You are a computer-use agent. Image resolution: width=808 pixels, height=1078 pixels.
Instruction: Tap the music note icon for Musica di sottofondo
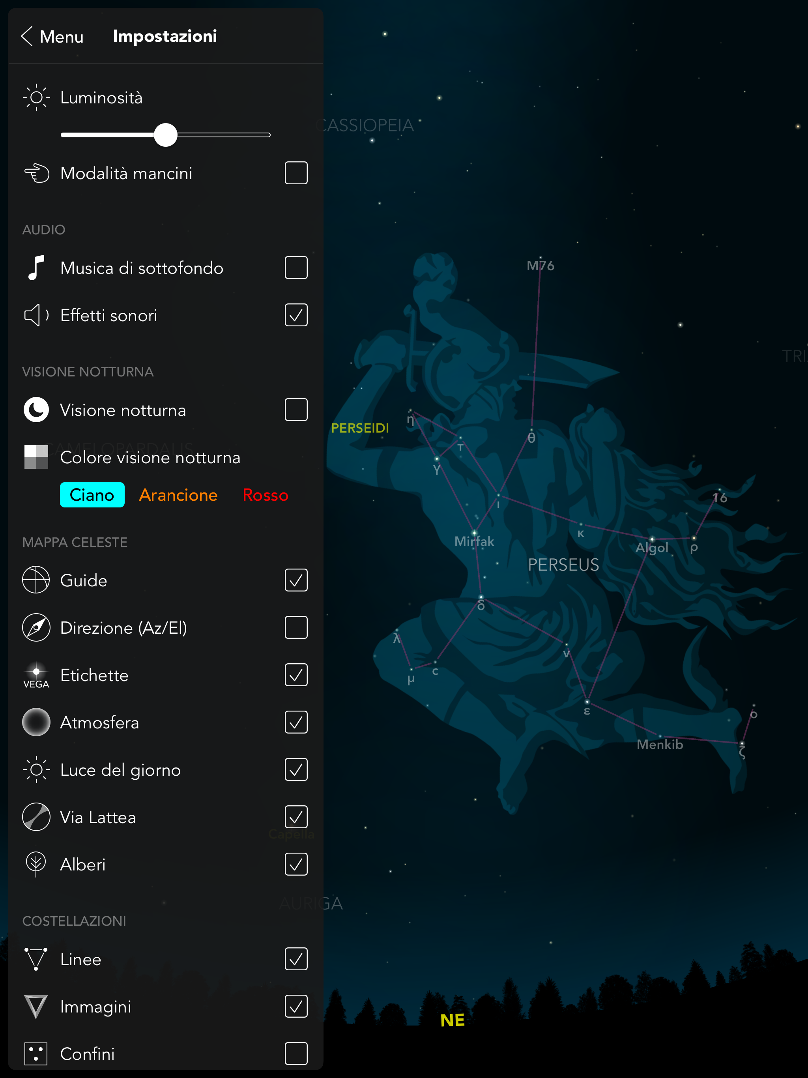(36, 268)
